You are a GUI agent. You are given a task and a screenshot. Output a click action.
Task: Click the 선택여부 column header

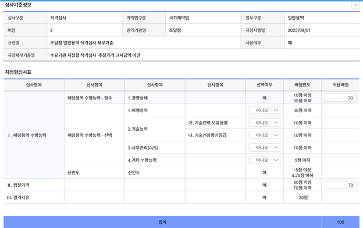tap(264, 85)
